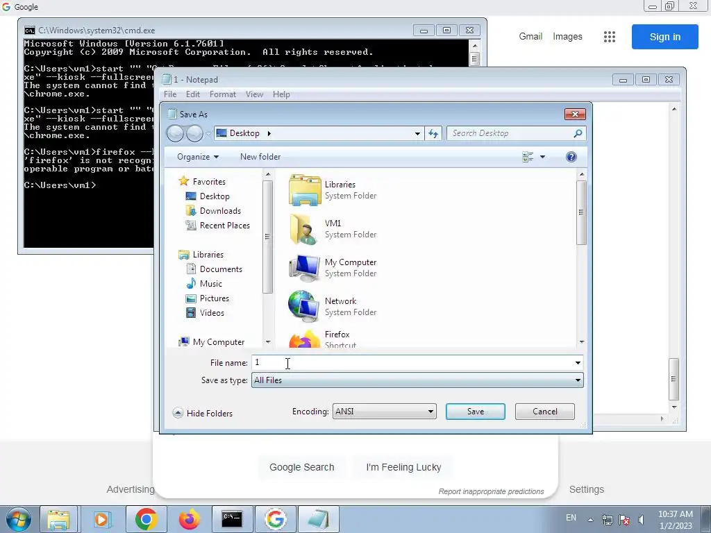The height and width of the screenshot is (533, 711).
Task: Show hidden tray icons arrow
Action: pos(590,519)
